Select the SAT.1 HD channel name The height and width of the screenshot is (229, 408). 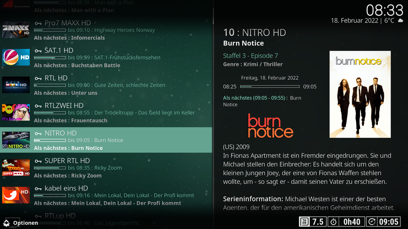click(x=59, y=50)
